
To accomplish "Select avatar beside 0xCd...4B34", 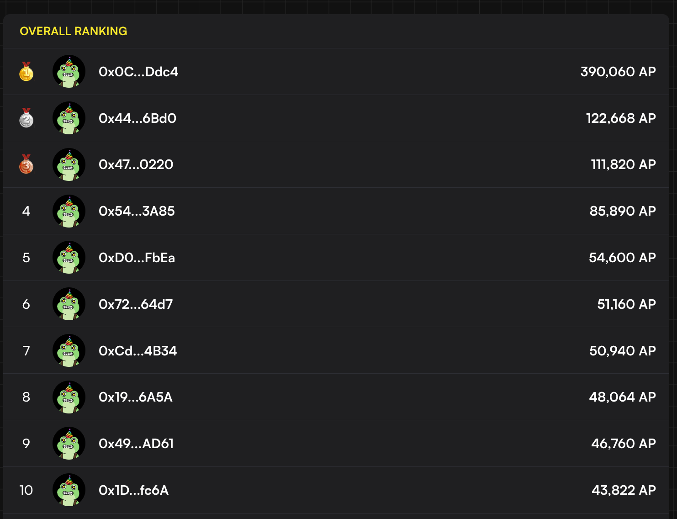I will 69,350.
